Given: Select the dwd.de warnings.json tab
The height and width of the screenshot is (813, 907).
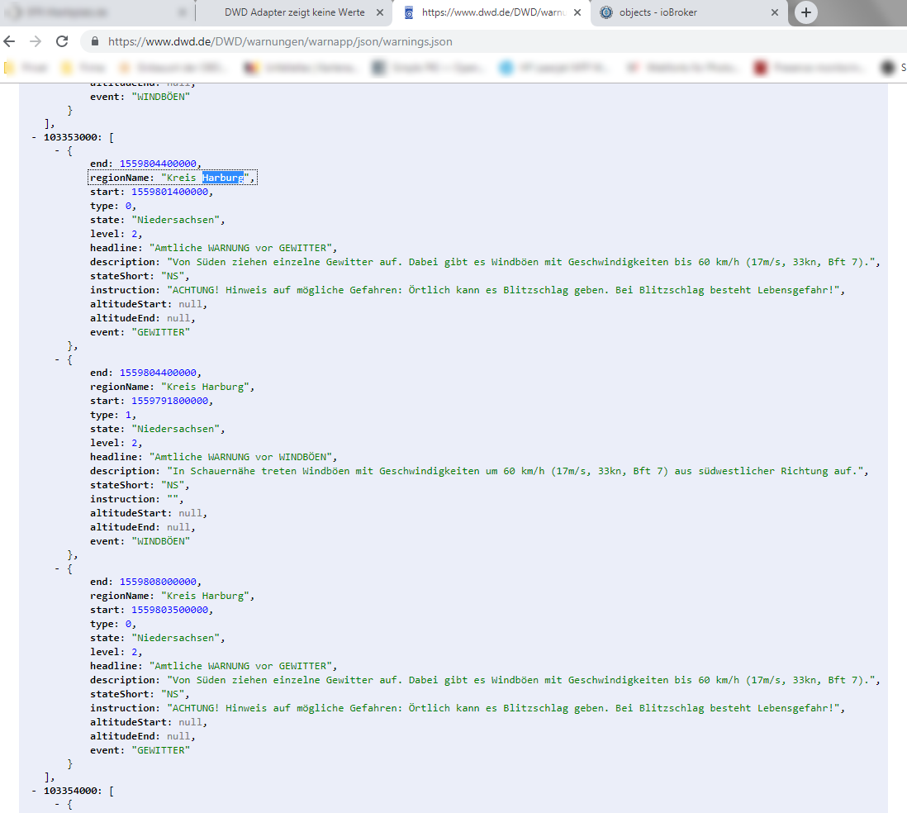Looking at the screenshot, I should tap(493, 12).
